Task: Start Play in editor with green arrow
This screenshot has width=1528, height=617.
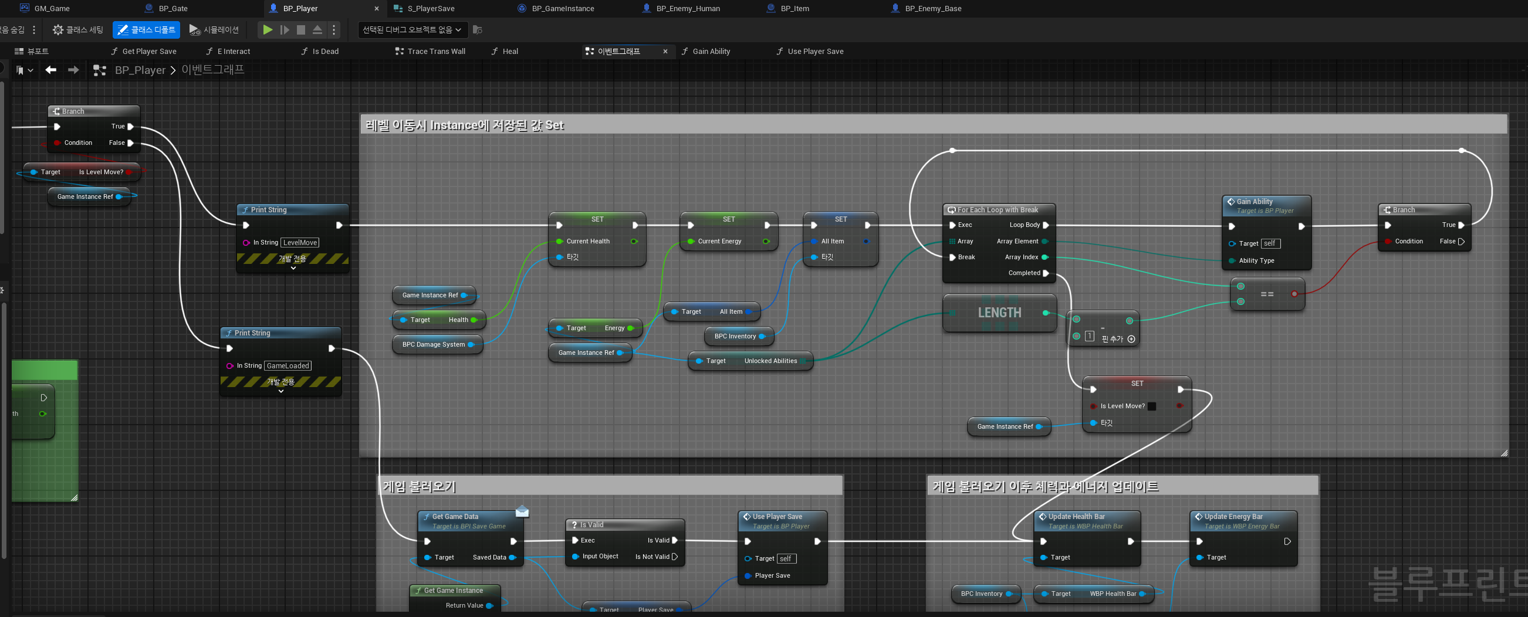Action: point(268,30)
